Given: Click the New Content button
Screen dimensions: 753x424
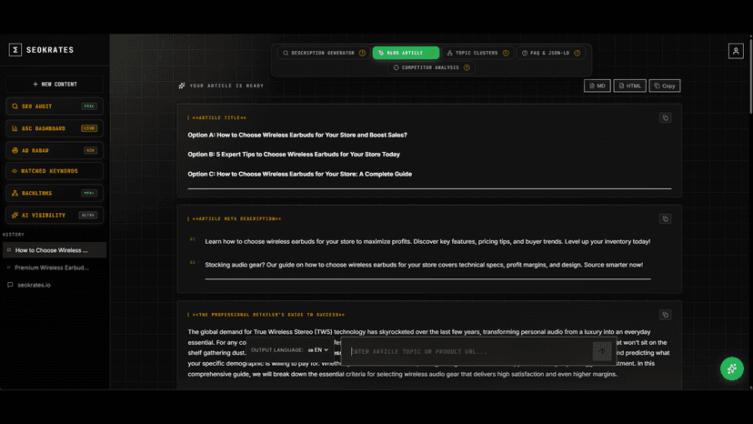Looking at the screenshot, I should (55, 84).
